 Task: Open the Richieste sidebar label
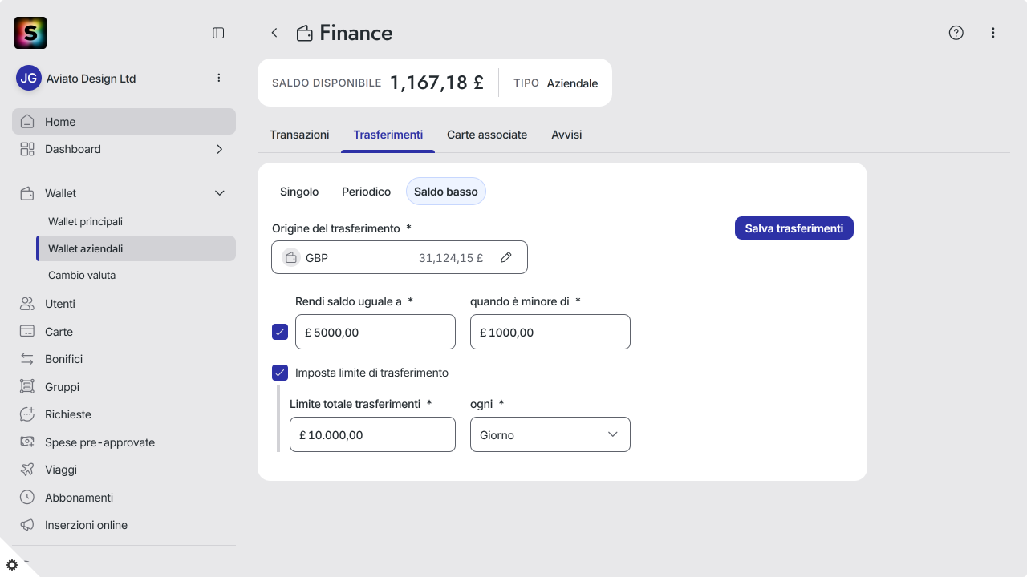click(x=68, y=414)
